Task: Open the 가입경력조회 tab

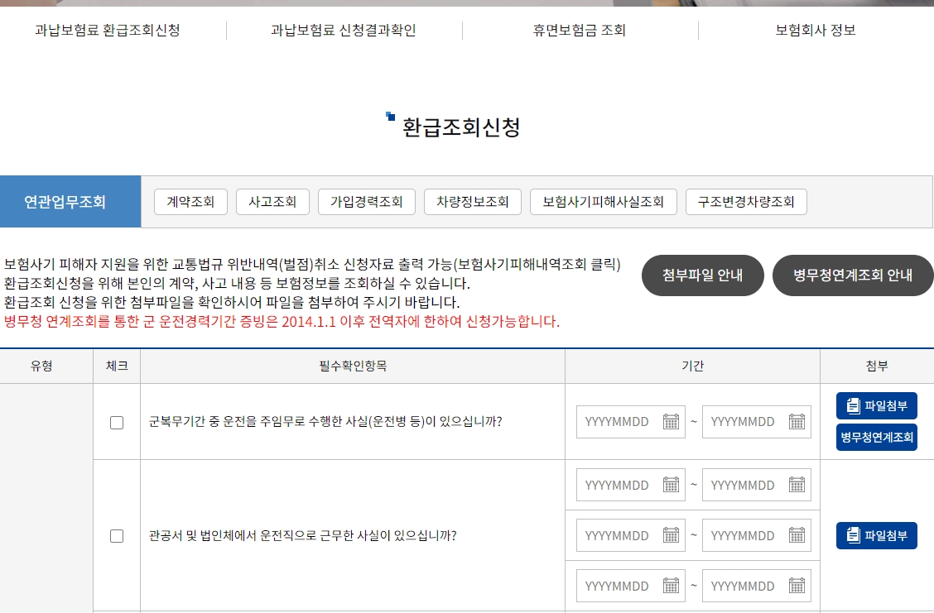Action: [366, 201]
